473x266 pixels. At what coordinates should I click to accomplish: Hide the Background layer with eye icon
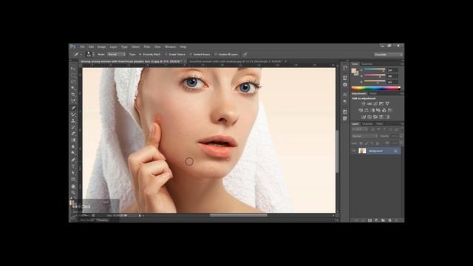354,151
